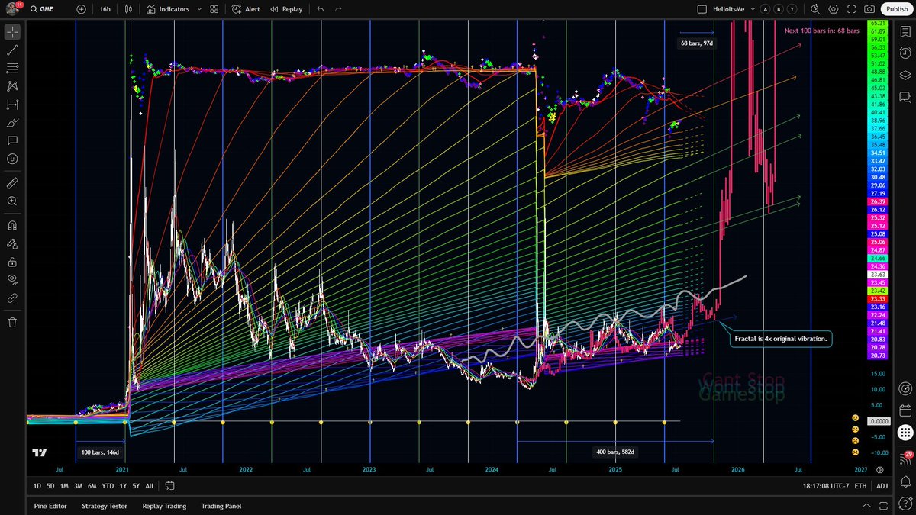Viewport: 916px width, 515px height.
Task: Open the timezone menu showing UTC-7
Action: (x=825, y=486)
